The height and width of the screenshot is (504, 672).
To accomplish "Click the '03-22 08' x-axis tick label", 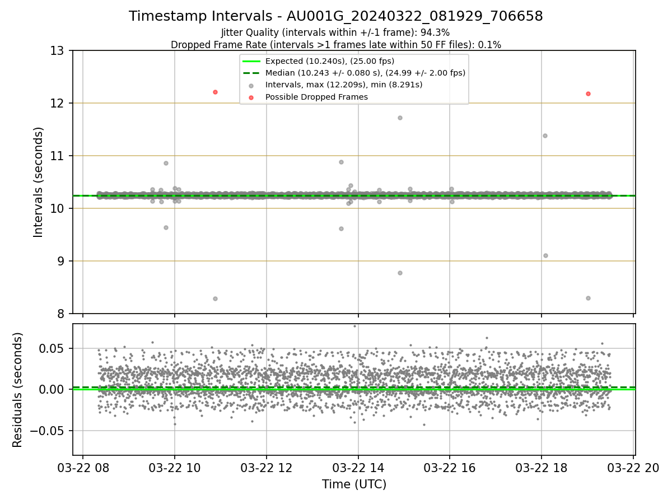I will [x=83, y=468].
